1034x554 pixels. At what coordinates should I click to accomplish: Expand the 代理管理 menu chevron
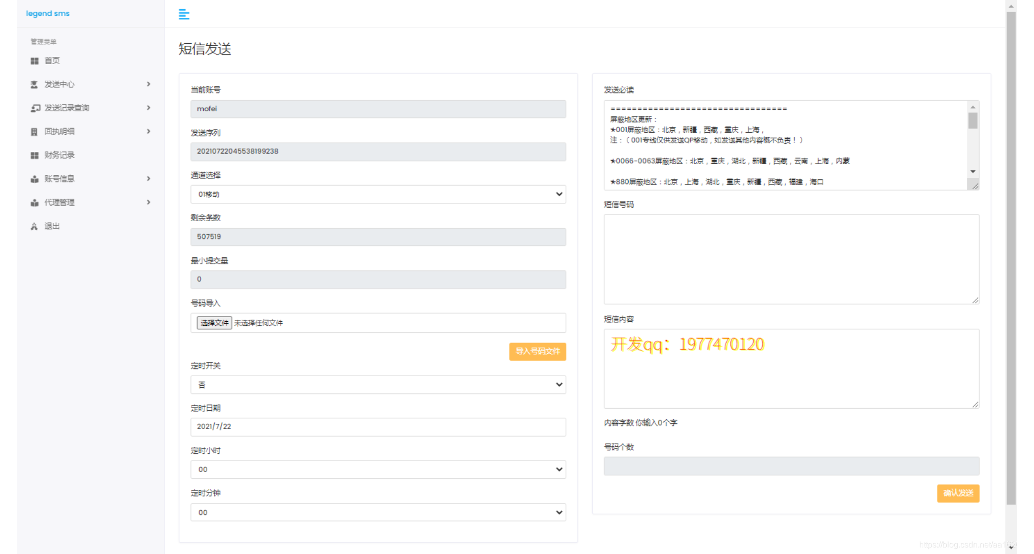tap(148, 202)
